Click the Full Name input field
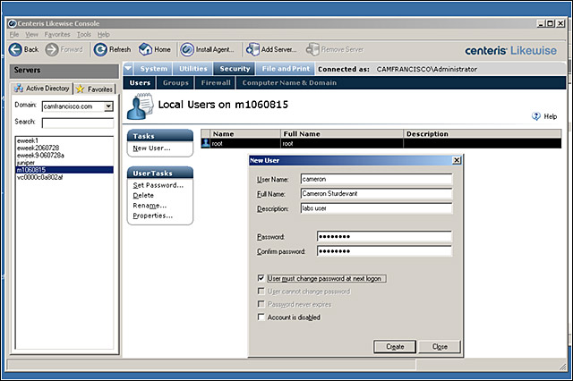Image resolution: width=573 pixels, height=381 pixels. tap(376, 194)
